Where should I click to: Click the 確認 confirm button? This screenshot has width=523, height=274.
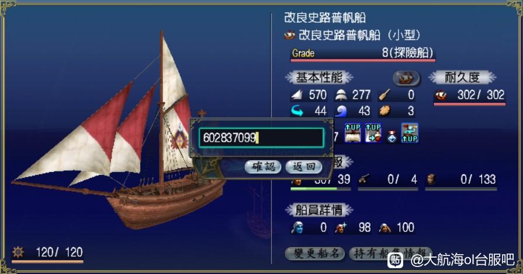[x=263, y=167]
